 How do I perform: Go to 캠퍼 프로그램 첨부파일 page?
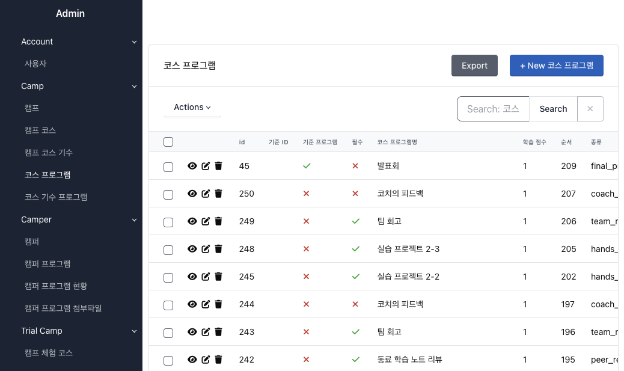click(63, 308)
